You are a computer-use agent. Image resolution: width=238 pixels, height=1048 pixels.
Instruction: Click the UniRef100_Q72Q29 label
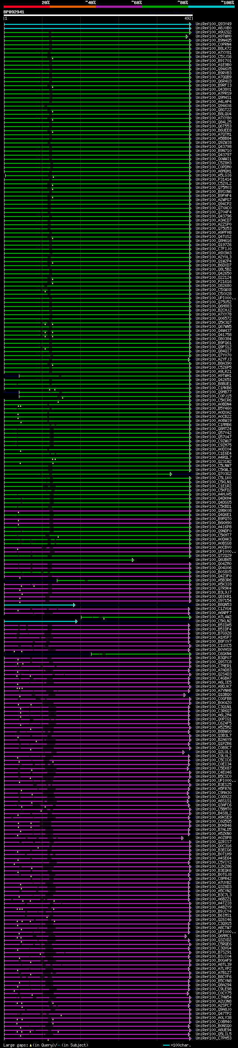tap(213, 555)
